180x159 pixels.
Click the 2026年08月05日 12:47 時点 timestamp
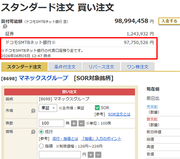[x=26, y=56]
